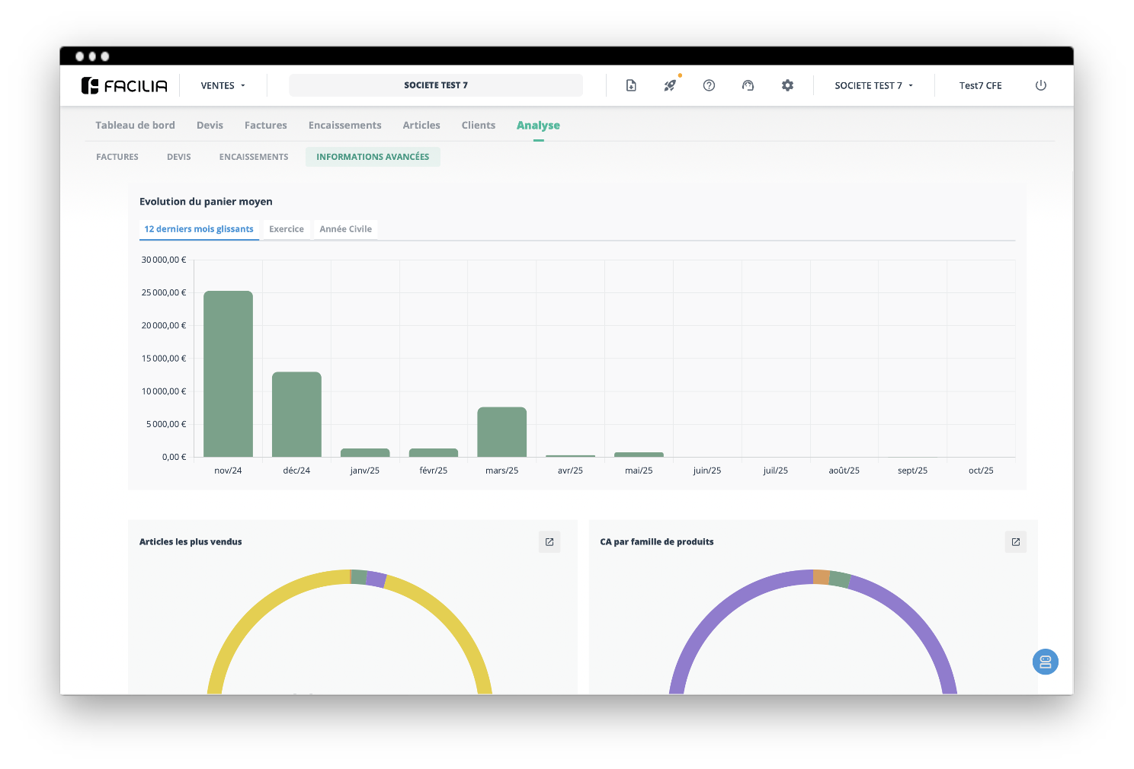Open the Clients section

coord(478,126)
